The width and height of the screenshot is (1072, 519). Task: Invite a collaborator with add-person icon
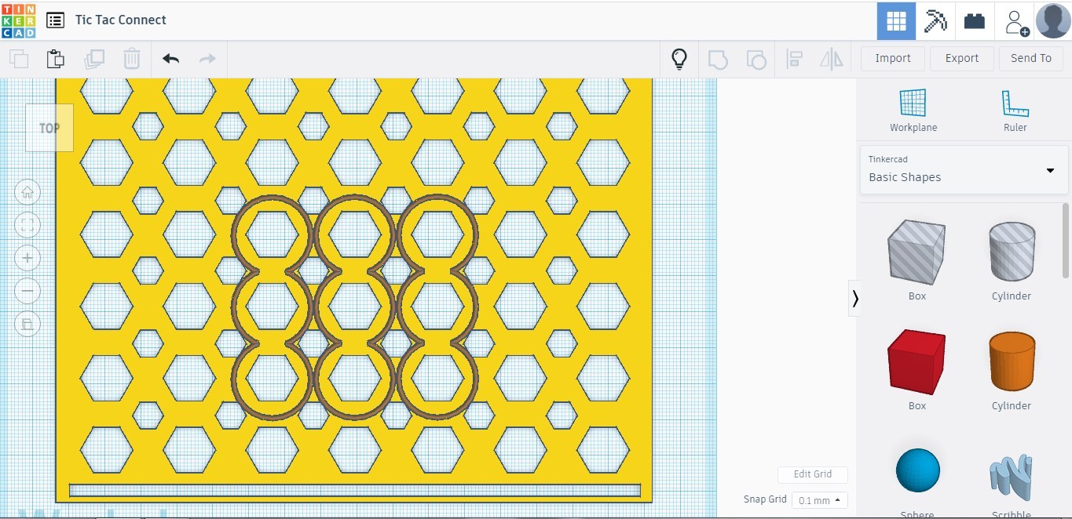[x=1015, y=22]
